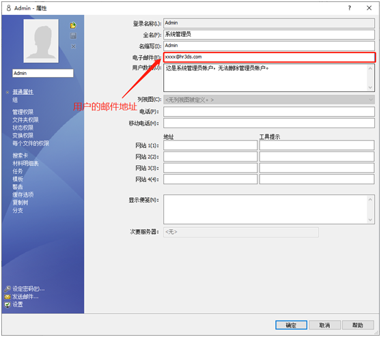Click the 普通属性 link
The width and height of the screenshot is (381, 337).
[23, 92]
